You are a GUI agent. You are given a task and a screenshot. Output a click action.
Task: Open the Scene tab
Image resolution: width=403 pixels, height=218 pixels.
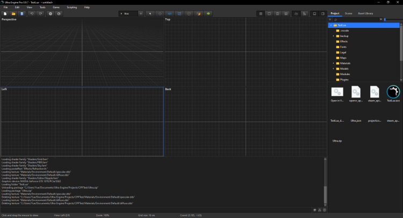[x=348, y=13]
